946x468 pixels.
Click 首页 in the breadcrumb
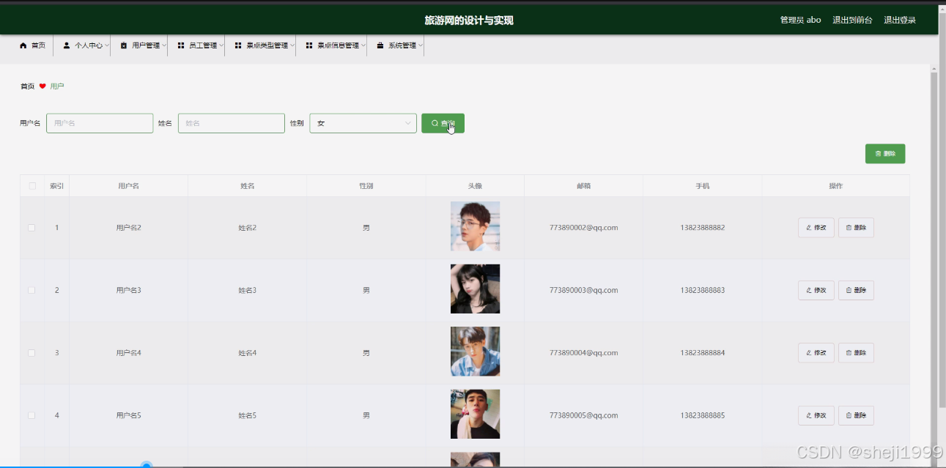click(27, 86)
